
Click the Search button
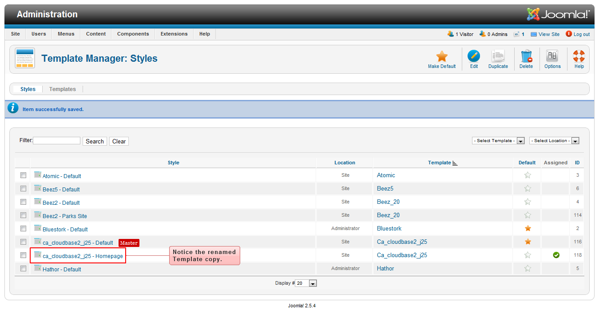[x=95, y=141]
